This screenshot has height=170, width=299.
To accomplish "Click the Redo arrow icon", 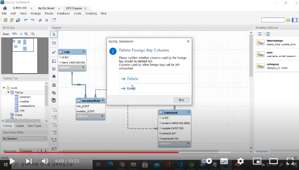I will tap(32, 20).
